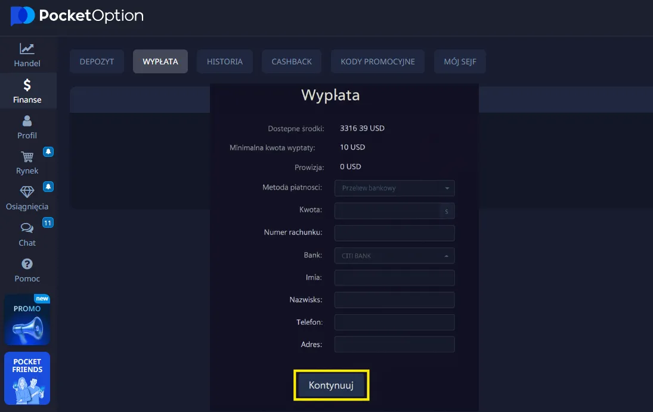Click the Kwota amount input field

pos(388,211)
